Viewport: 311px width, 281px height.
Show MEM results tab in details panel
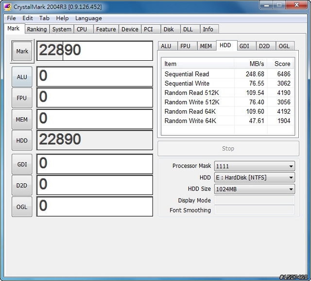pos(206,46)
